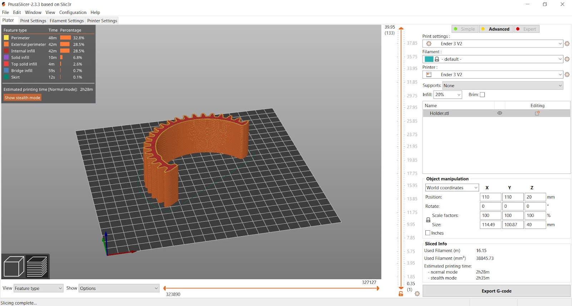Image resolution: width=572 pixels, height=306 pixels.
Task: Click External perimeter legend row
Action: (x=48, y=45)
